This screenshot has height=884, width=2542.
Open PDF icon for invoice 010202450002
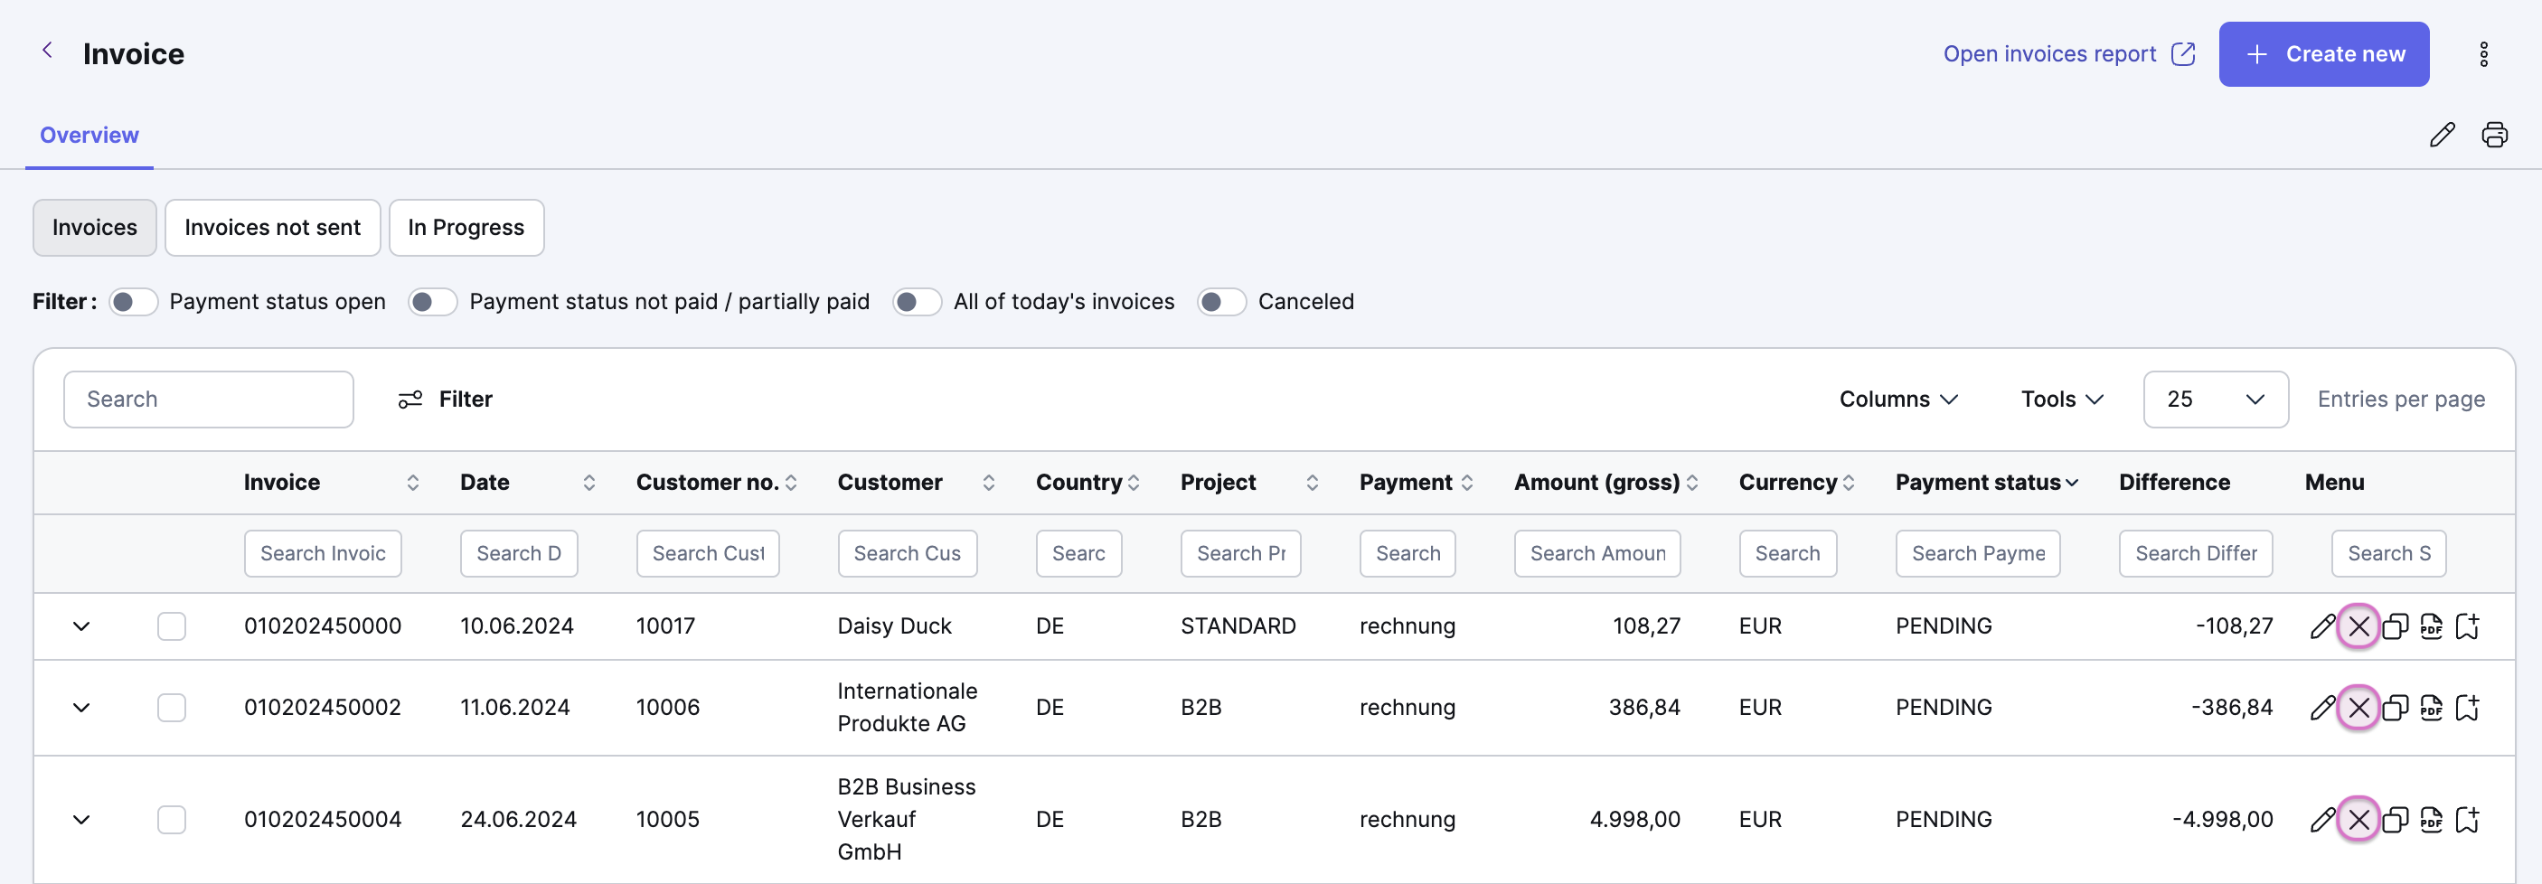2432,708
